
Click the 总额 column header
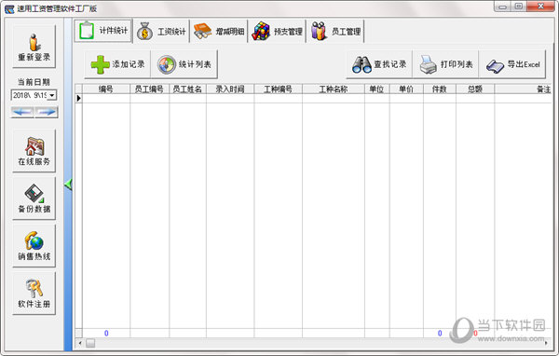[475, 89]
